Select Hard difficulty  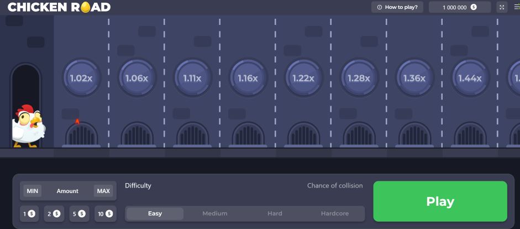(x=275, y=214)
